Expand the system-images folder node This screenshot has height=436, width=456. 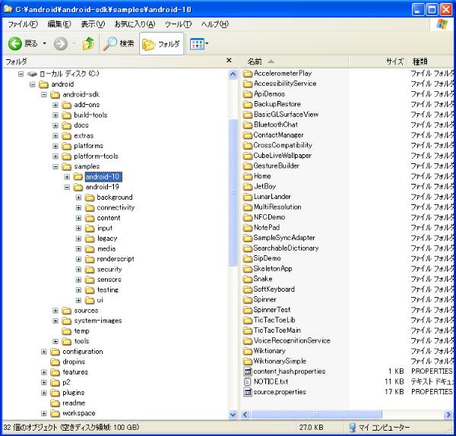[x=55, y=321]
